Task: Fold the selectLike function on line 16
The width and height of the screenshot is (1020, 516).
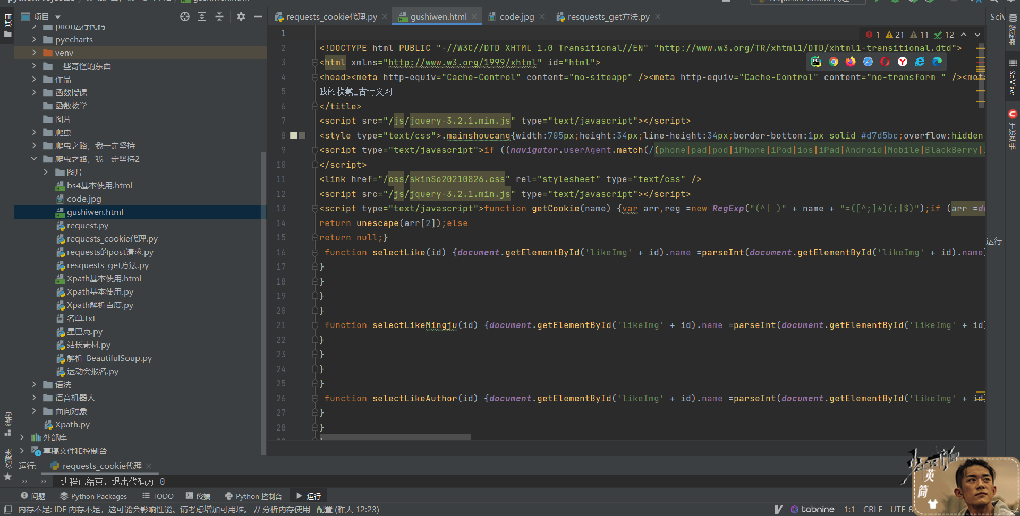Action: (315, 252)
